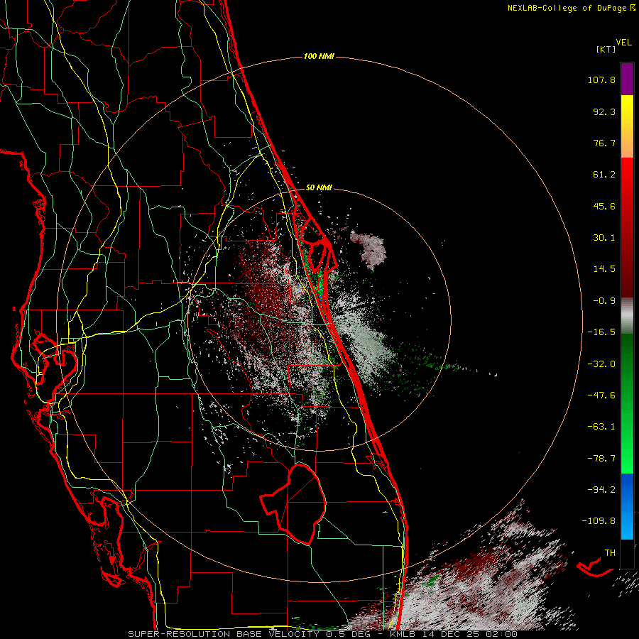Select the -78.7 legend value
Screen dimensions: 639x639
(x=601, y=459)
